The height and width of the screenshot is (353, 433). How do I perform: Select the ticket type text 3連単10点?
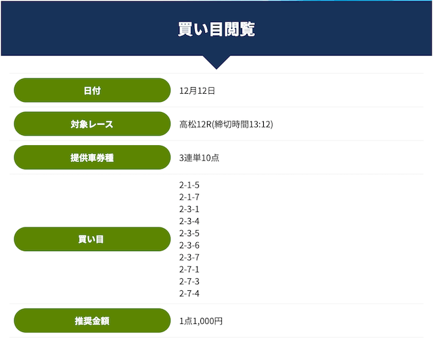(199, 158)
